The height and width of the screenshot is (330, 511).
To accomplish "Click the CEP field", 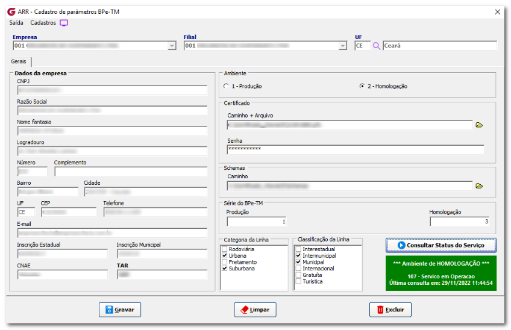I will click(x=69, y=212).
